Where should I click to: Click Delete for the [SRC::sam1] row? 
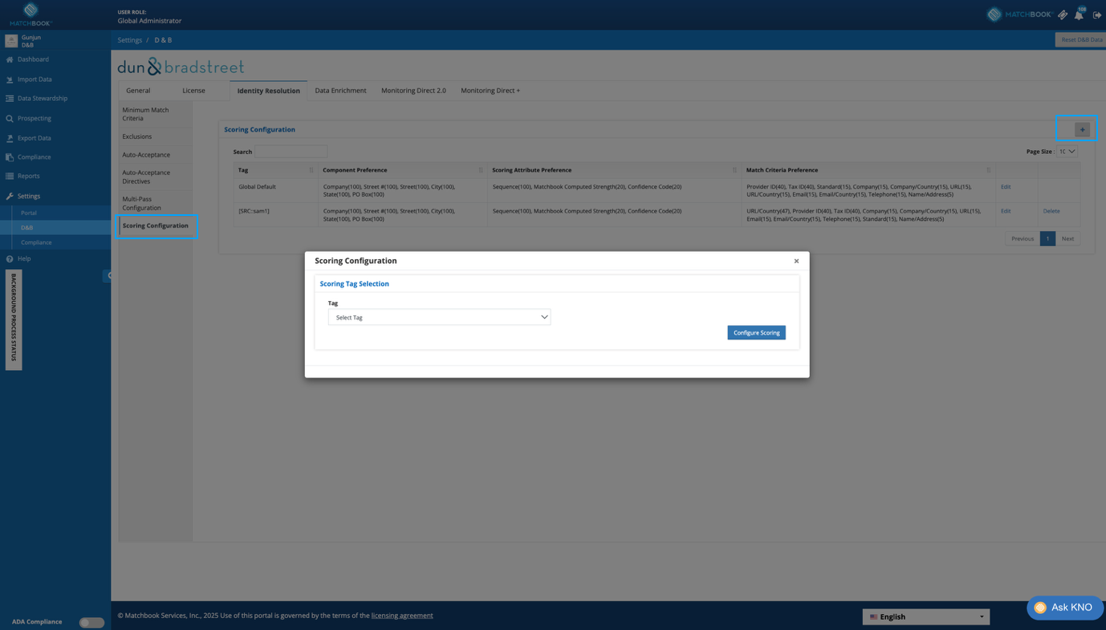(x=1051, y=211)
